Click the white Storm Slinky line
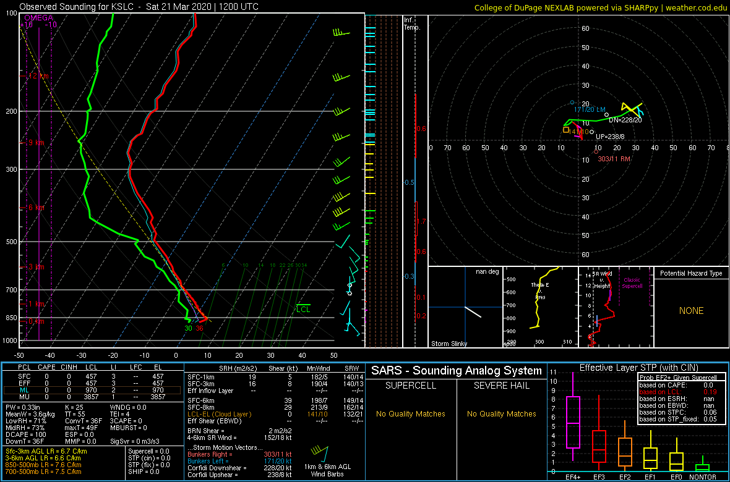This screenshot has height=482, width=730. 473,312
